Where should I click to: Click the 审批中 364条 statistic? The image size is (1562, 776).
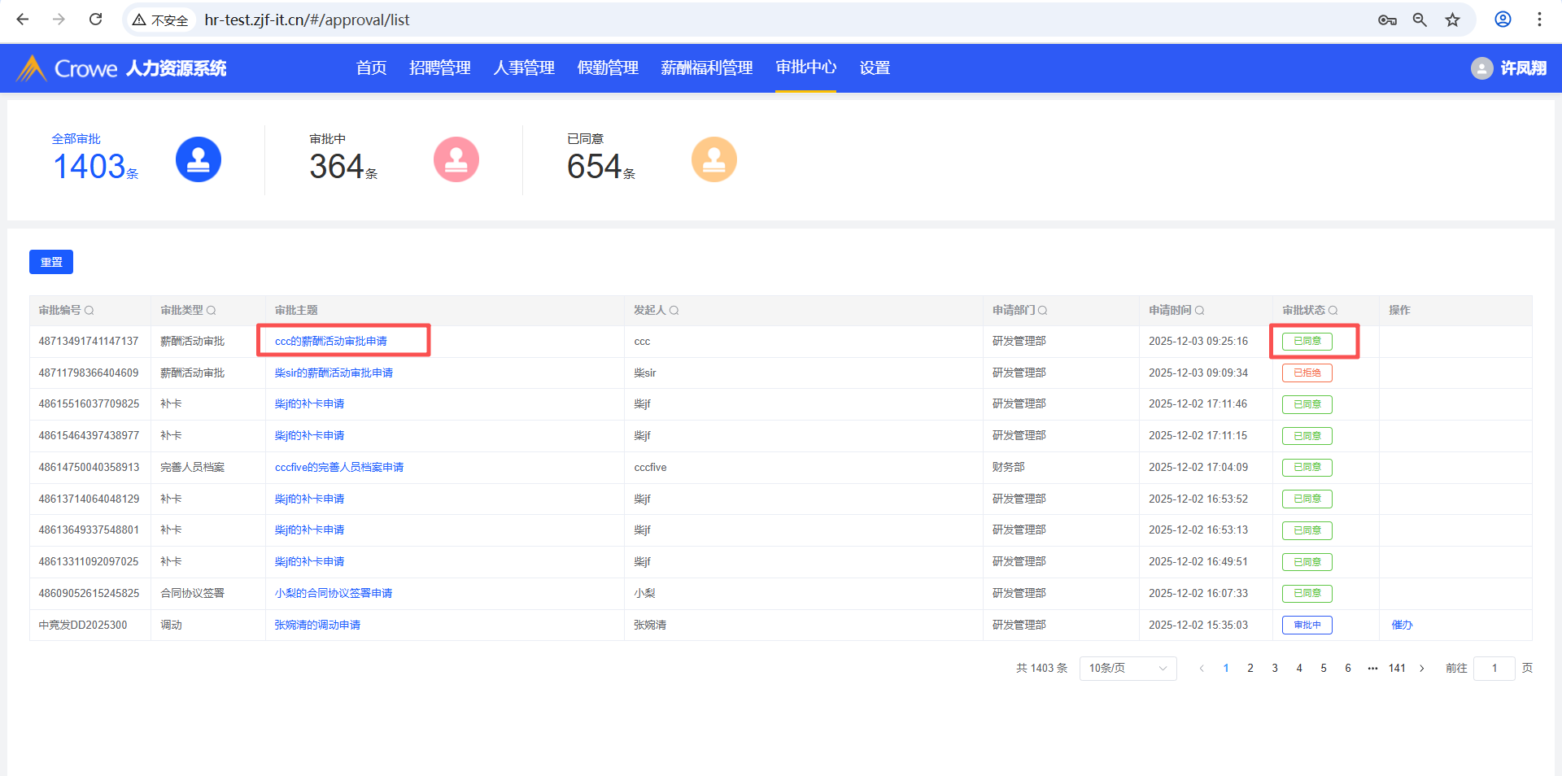[x=343, y=159]
